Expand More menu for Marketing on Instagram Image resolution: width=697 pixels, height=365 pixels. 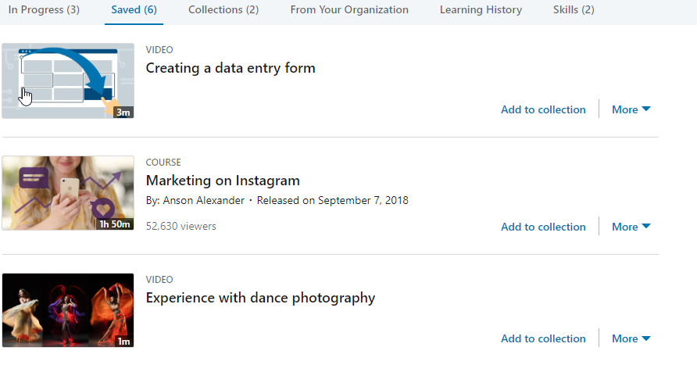[x=631, y=227]
